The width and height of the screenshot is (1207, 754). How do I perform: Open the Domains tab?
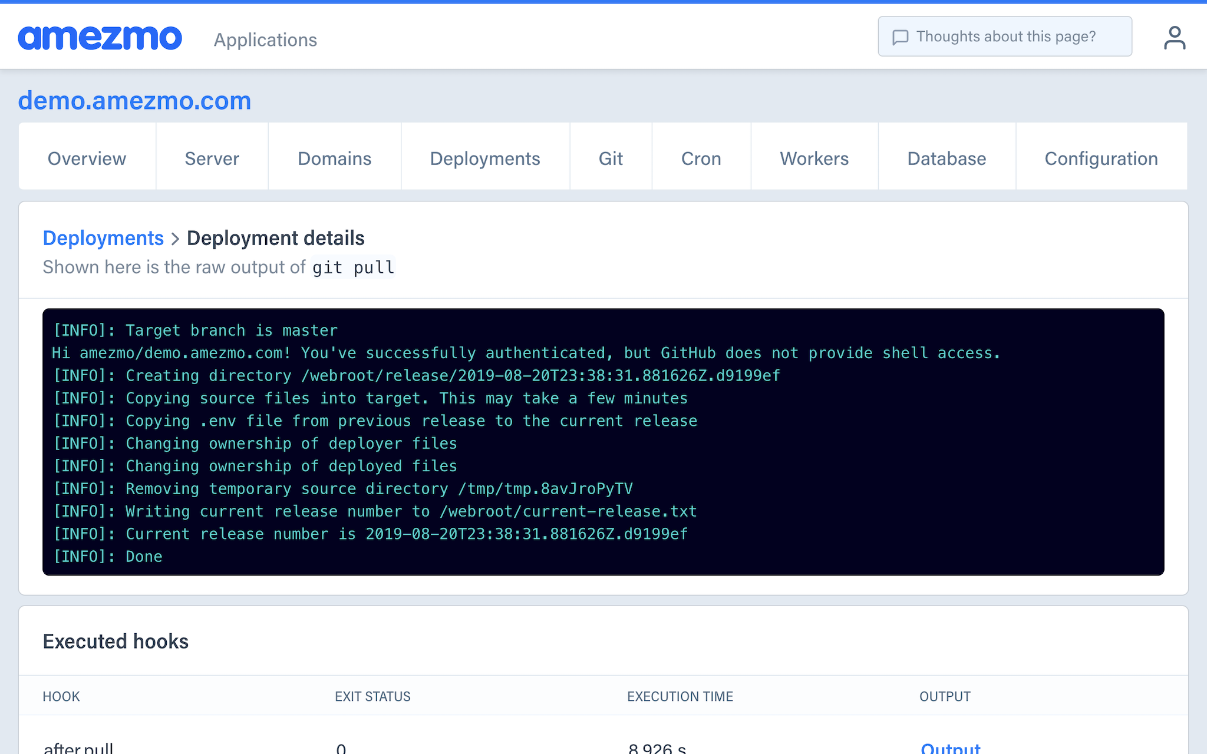tap(334, 158)
